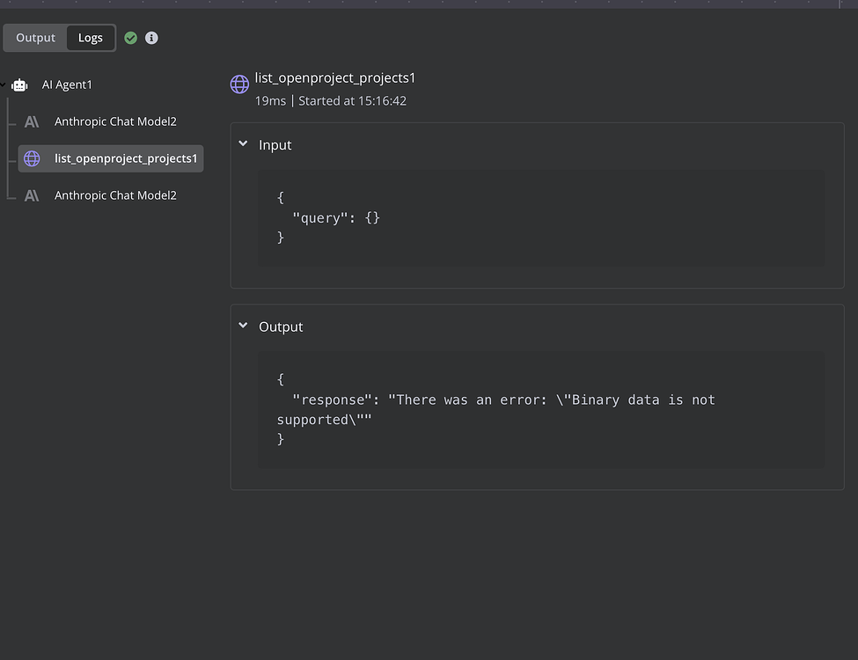Collapse the Output section

[243, 326]
